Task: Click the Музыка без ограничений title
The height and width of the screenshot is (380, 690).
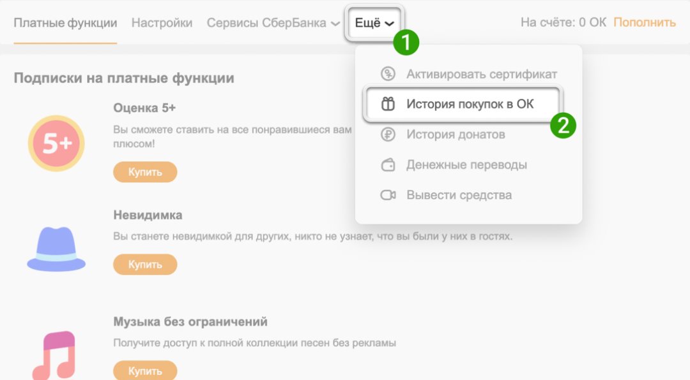Action: point(190,321)
